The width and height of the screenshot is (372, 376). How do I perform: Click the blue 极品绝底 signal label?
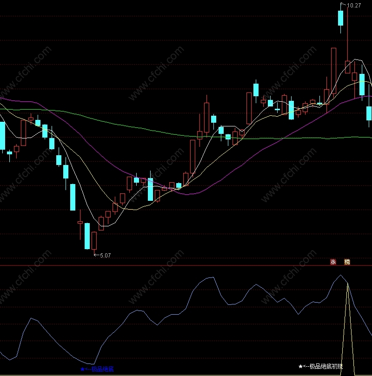click(97, 369)
